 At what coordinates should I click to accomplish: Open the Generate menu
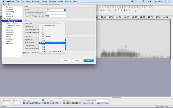tap(52, 1)
